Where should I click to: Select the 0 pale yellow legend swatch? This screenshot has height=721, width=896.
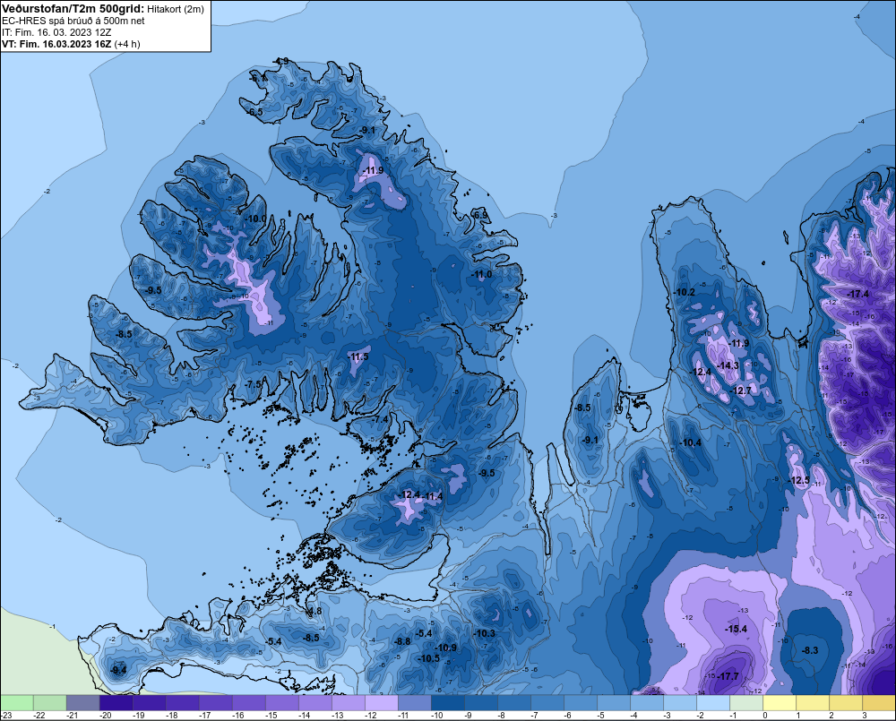pos(779,702)
